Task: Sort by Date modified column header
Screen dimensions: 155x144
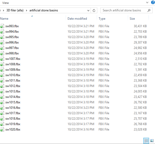Action: coord(77,19)
